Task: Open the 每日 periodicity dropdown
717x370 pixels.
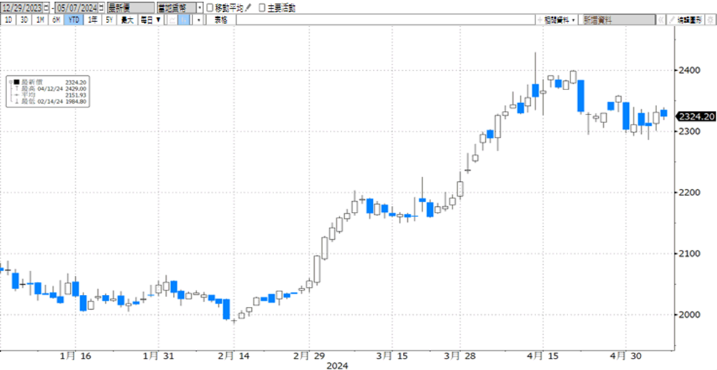Action: click(152, 20)
